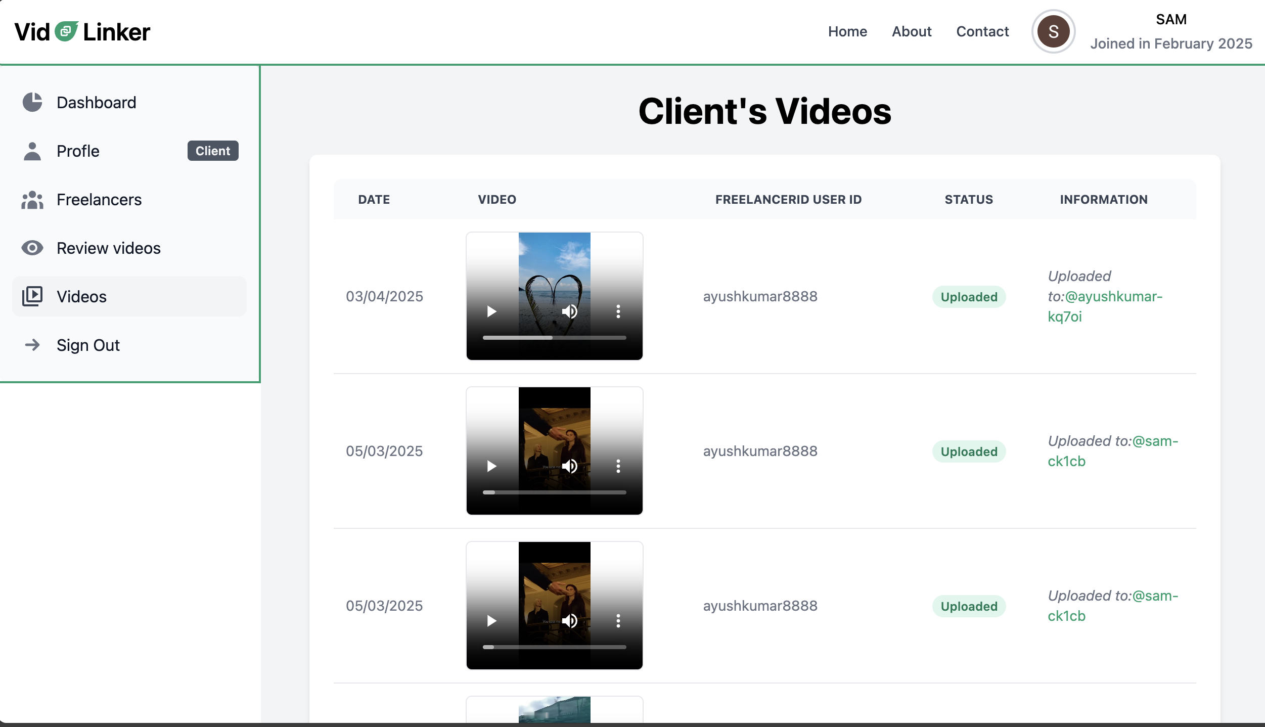Mute the first 05/03/2025 video
This screenshot has width=1265, height=727.
pos(570,466)
